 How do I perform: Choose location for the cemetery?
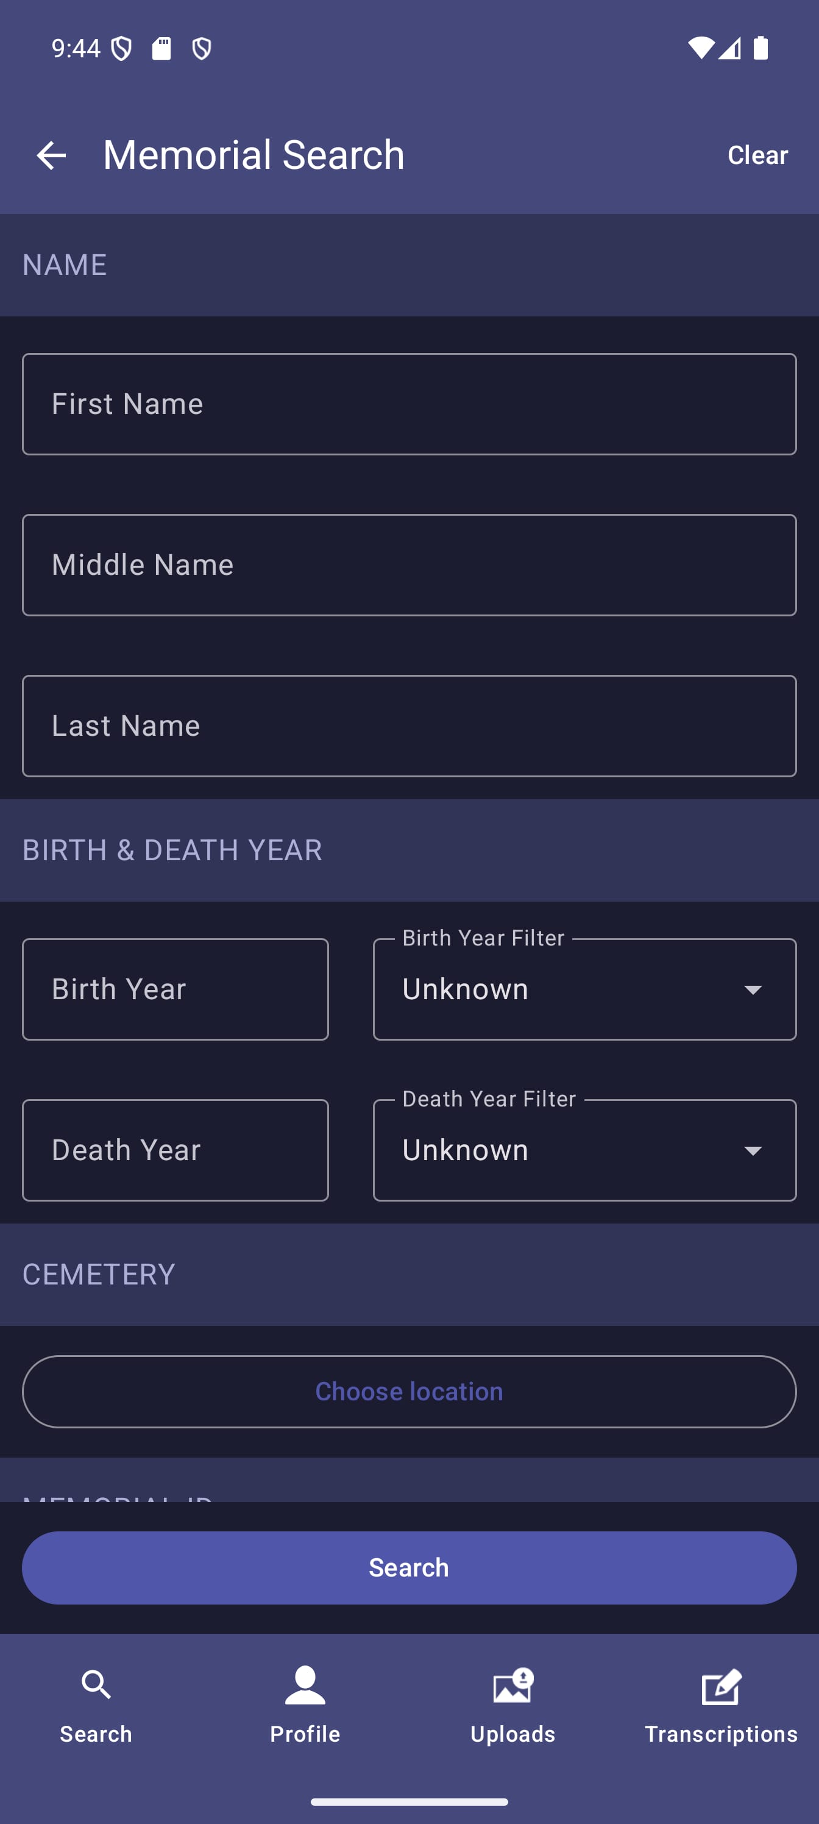[408, 1391]
